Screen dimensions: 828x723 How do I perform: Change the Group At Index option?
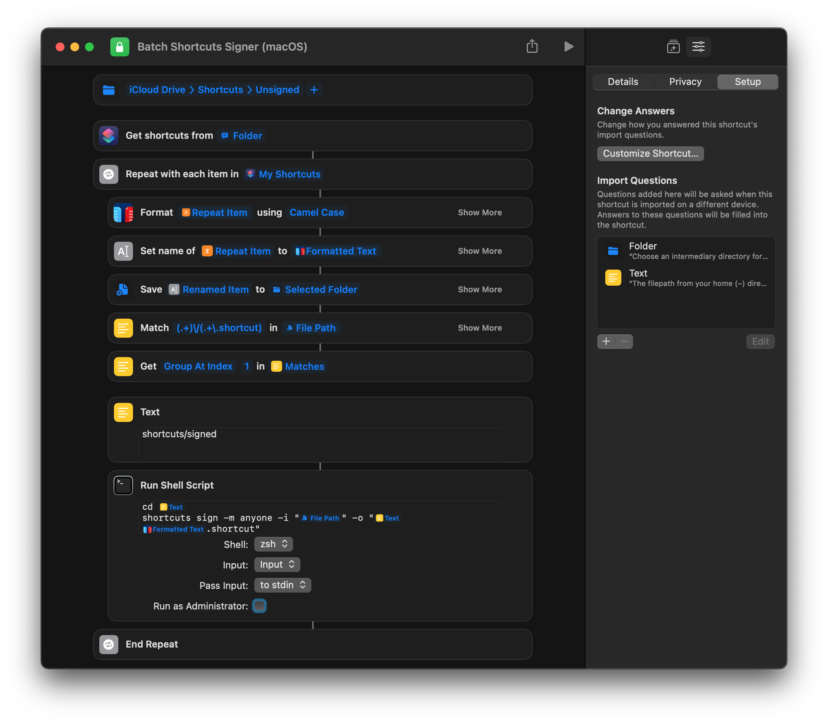(198, 366)
